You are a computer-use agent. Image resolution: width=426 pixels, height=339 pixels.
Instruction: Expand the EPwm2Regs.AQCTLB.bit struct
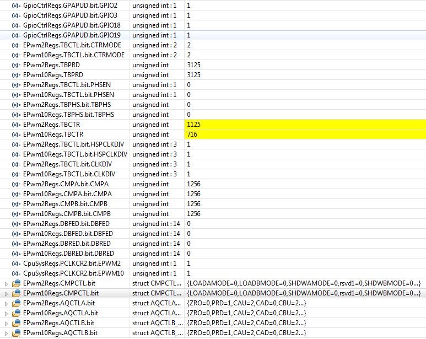click(6, 324)
